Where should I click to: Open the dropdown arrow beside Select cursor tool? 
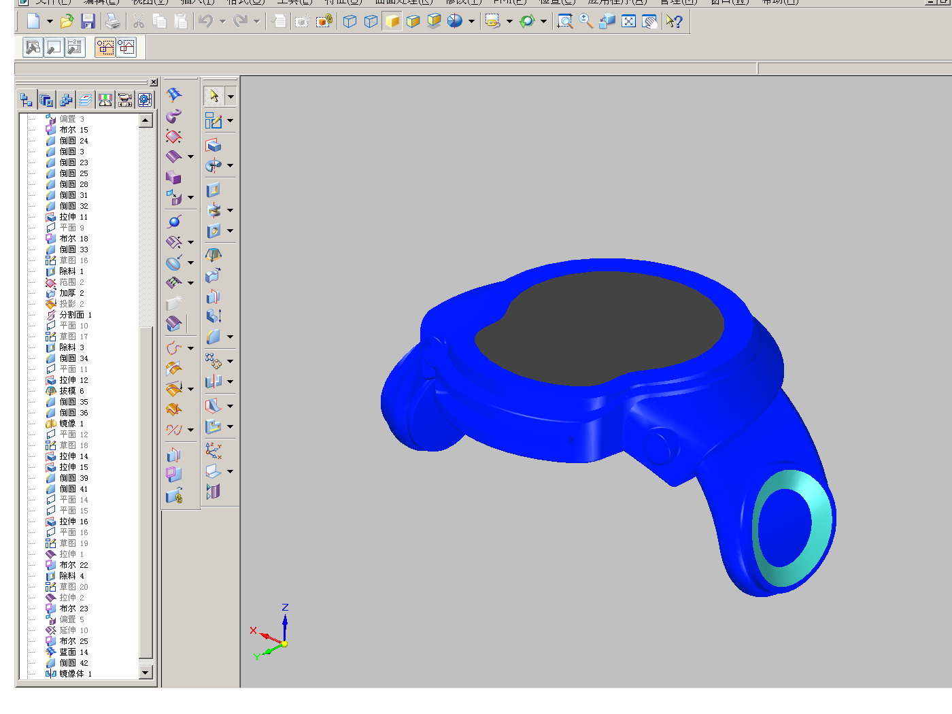[x=231, y=97]
